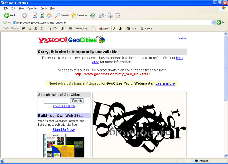Image resolution: width=228 pixels, height=164 pixels.
Task: Click the chain-link add hotlink icon
Action: tap(71, 28)
